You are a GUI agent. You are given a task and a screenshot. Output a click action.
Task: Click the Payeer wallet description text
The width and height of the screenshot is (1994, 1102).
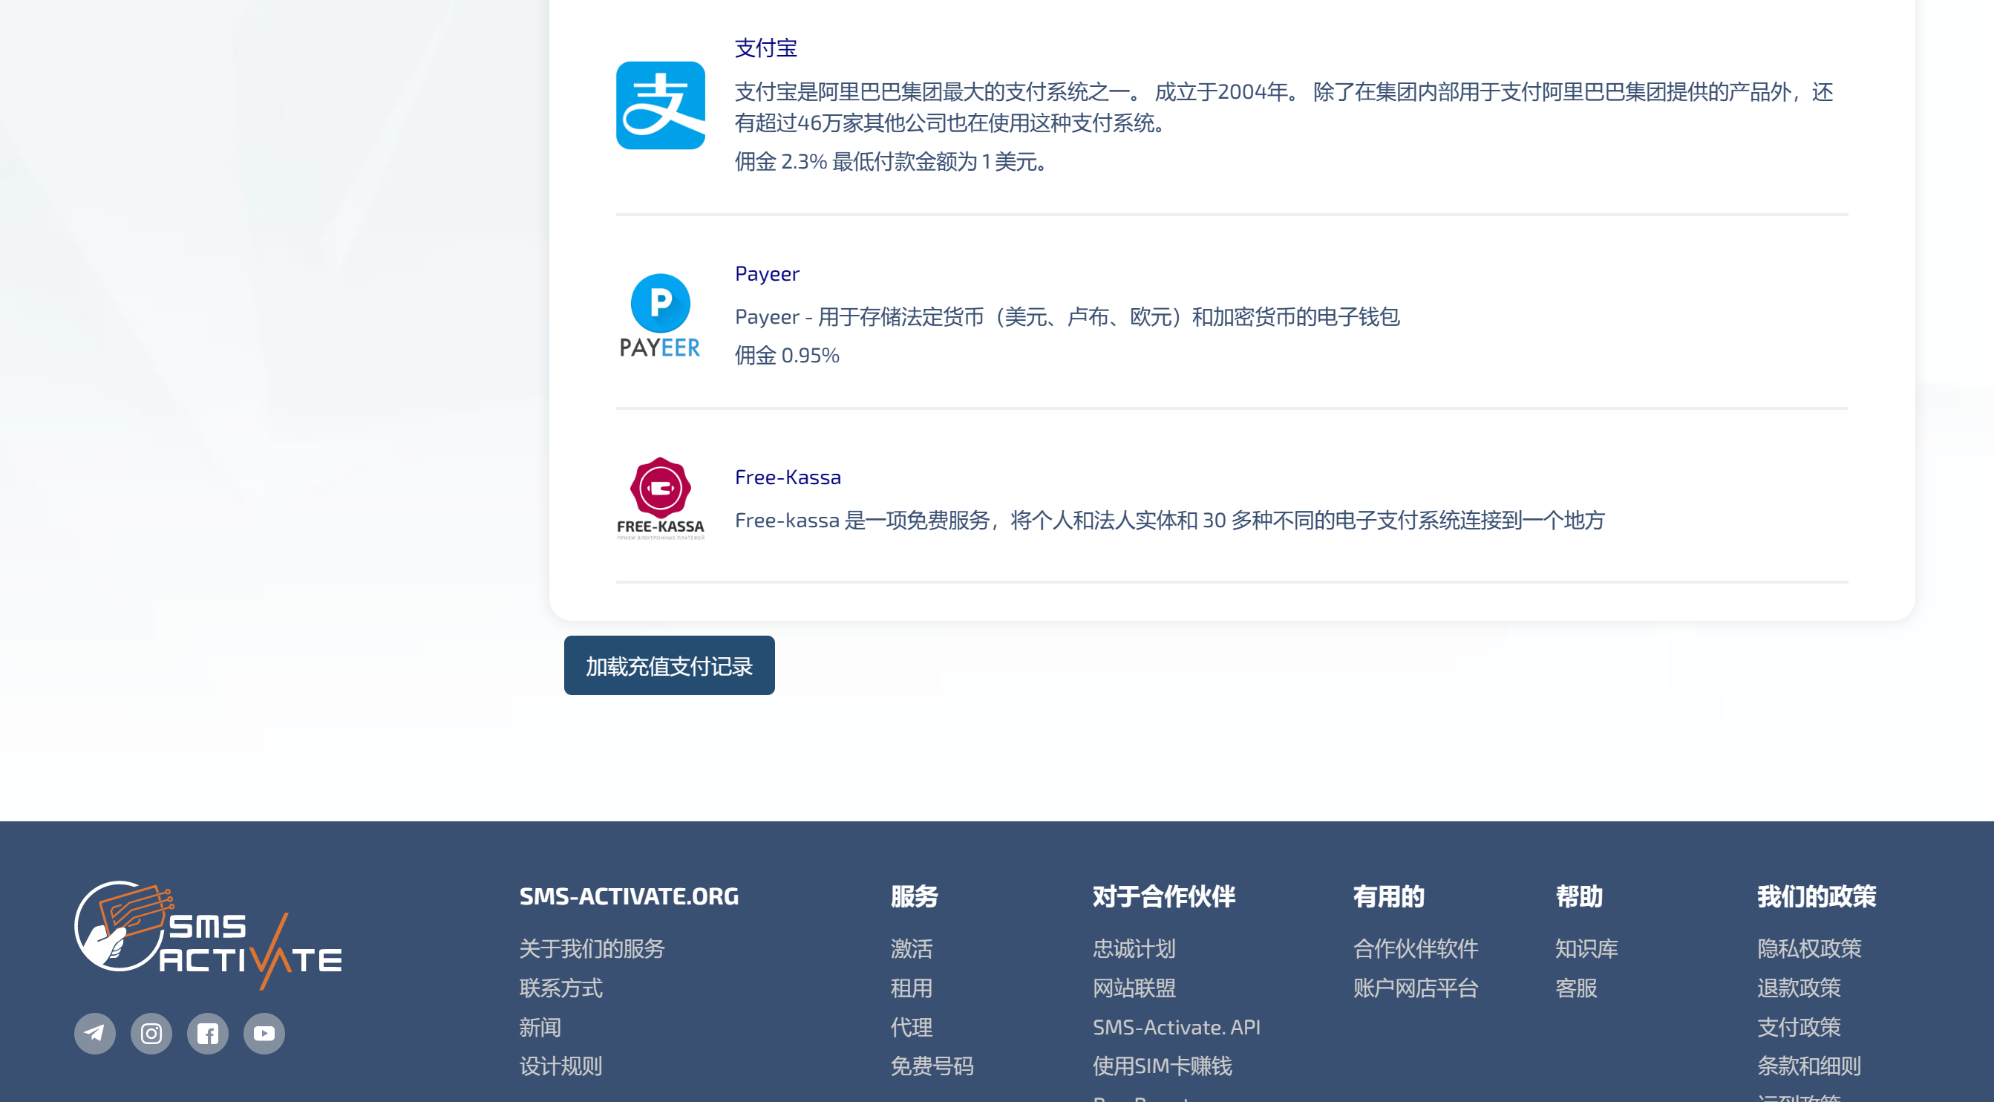coord(1067,317)
